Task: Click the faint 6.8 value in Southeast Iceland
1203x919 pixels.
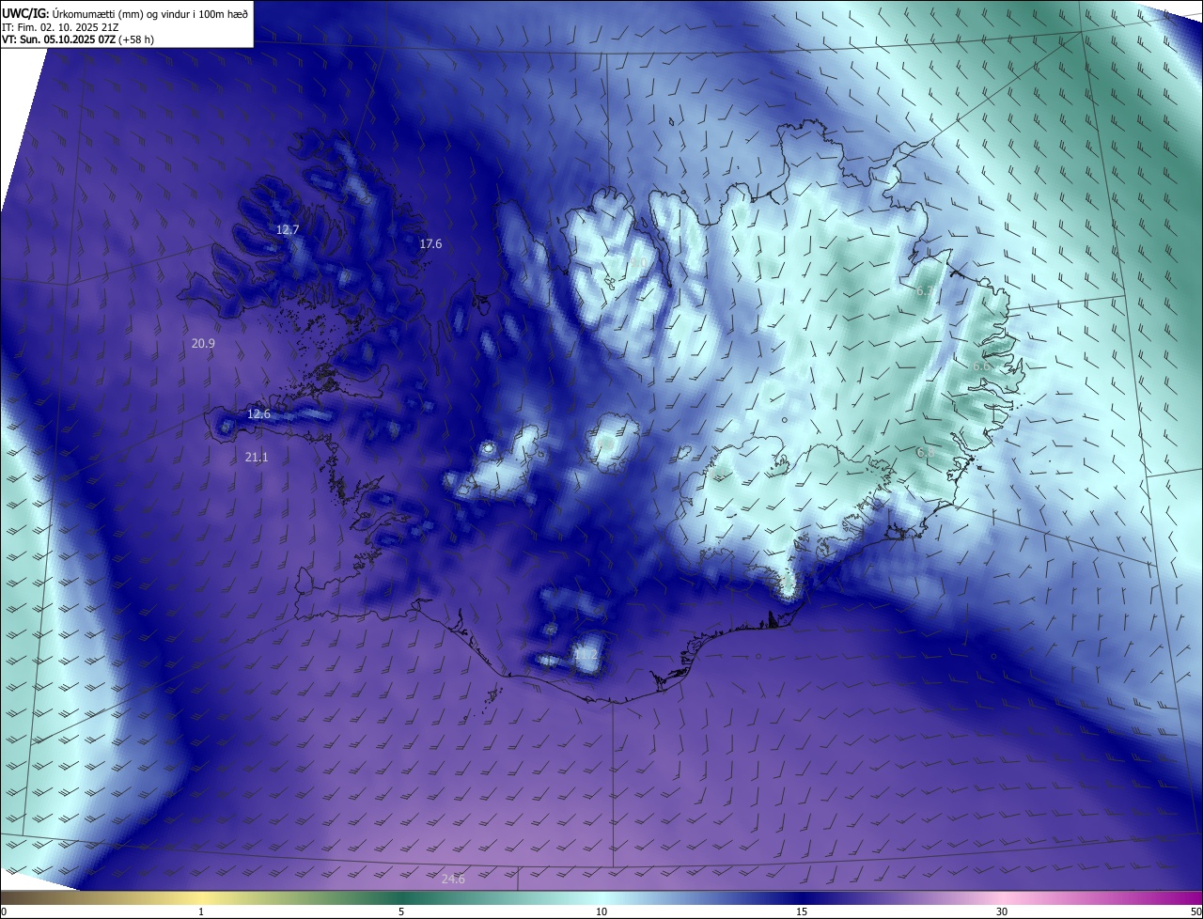Action: point(925,452)
